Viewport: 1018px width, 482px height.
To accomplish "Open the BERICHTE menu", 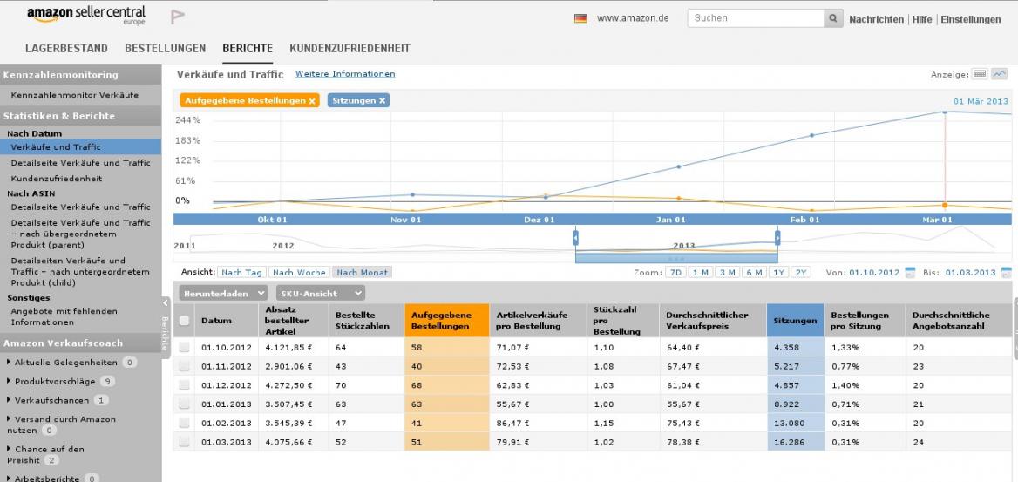I will click(248, 48).
